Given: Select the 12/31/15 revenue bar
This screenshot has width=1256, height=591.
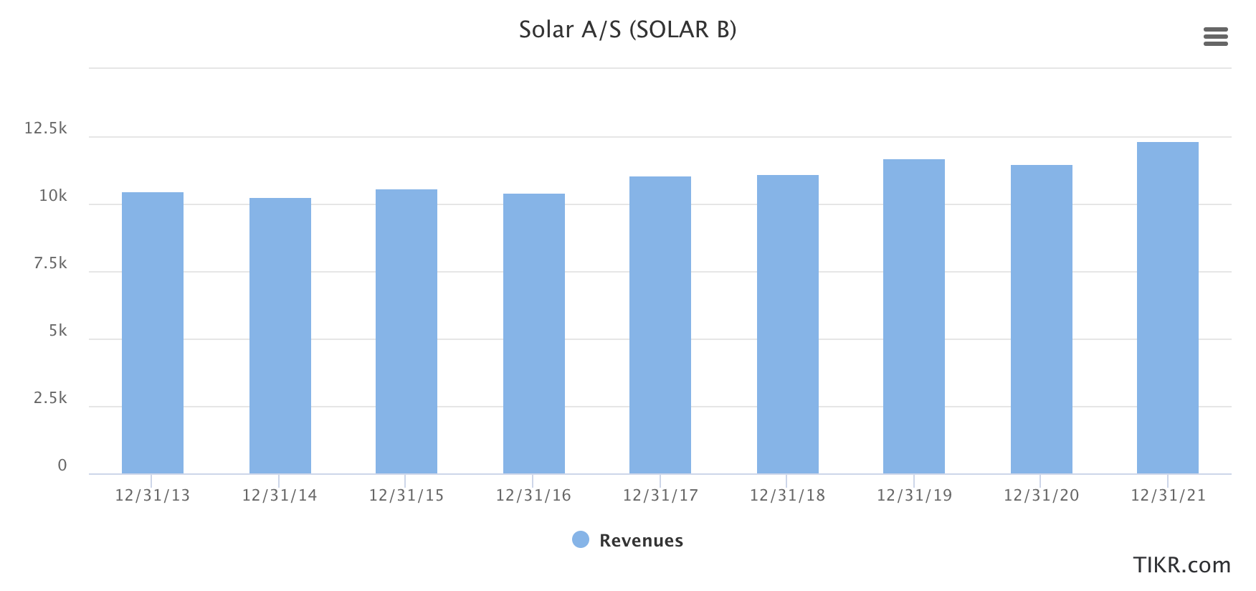Looking at the screenshot, I should pyautogui.click(x=406, y=331).
